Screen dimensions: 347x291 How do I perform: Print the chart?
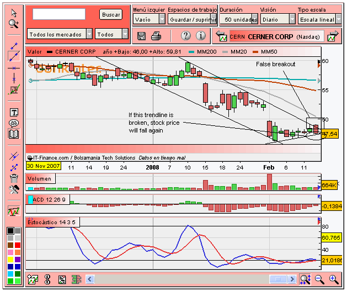pyautogui.click(x=156, y=36)
